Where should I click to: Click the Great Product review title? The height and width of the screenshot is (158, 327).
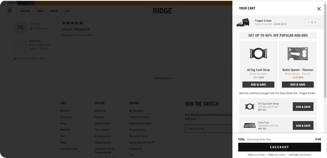click(75, 30)
